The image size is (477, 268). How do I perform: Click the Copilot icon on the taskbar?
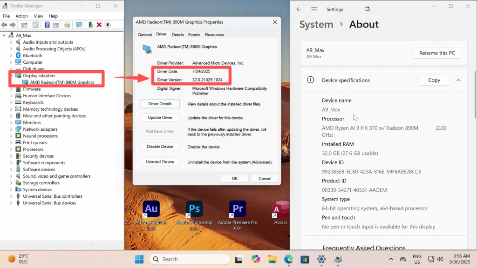[255, 259]
